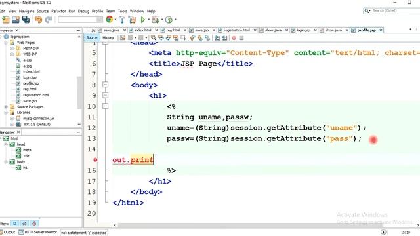Toggle third Navigator filter button
This screenshot has height=236, width=420.
click(34, 223)
